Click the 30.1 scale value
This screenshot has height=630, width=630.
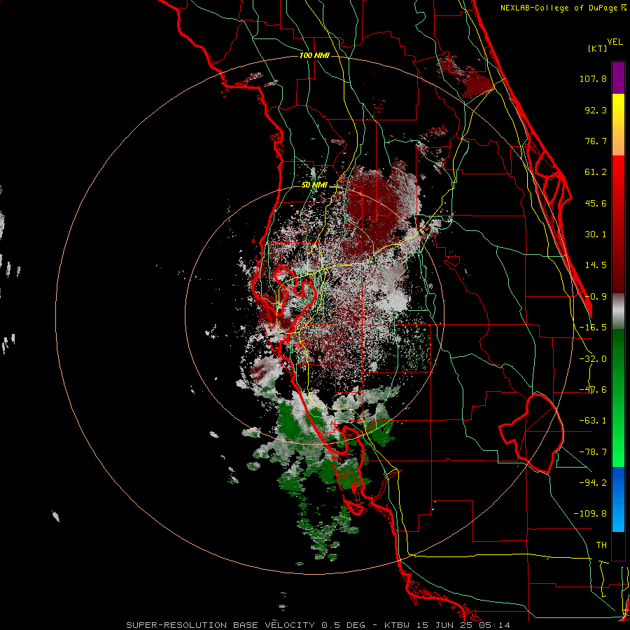click(596, 234)
